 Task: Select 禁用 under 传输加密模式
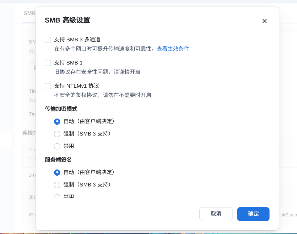[x=57, y=146]
